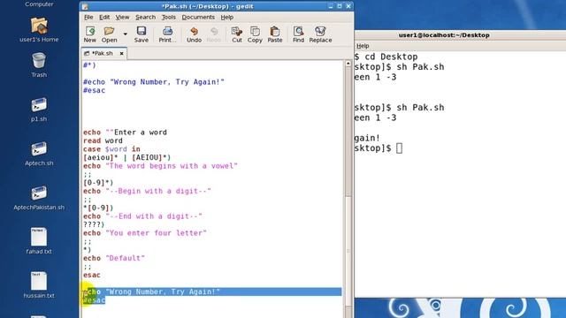
Task: Open the Search menu
Action: (145, 17)
